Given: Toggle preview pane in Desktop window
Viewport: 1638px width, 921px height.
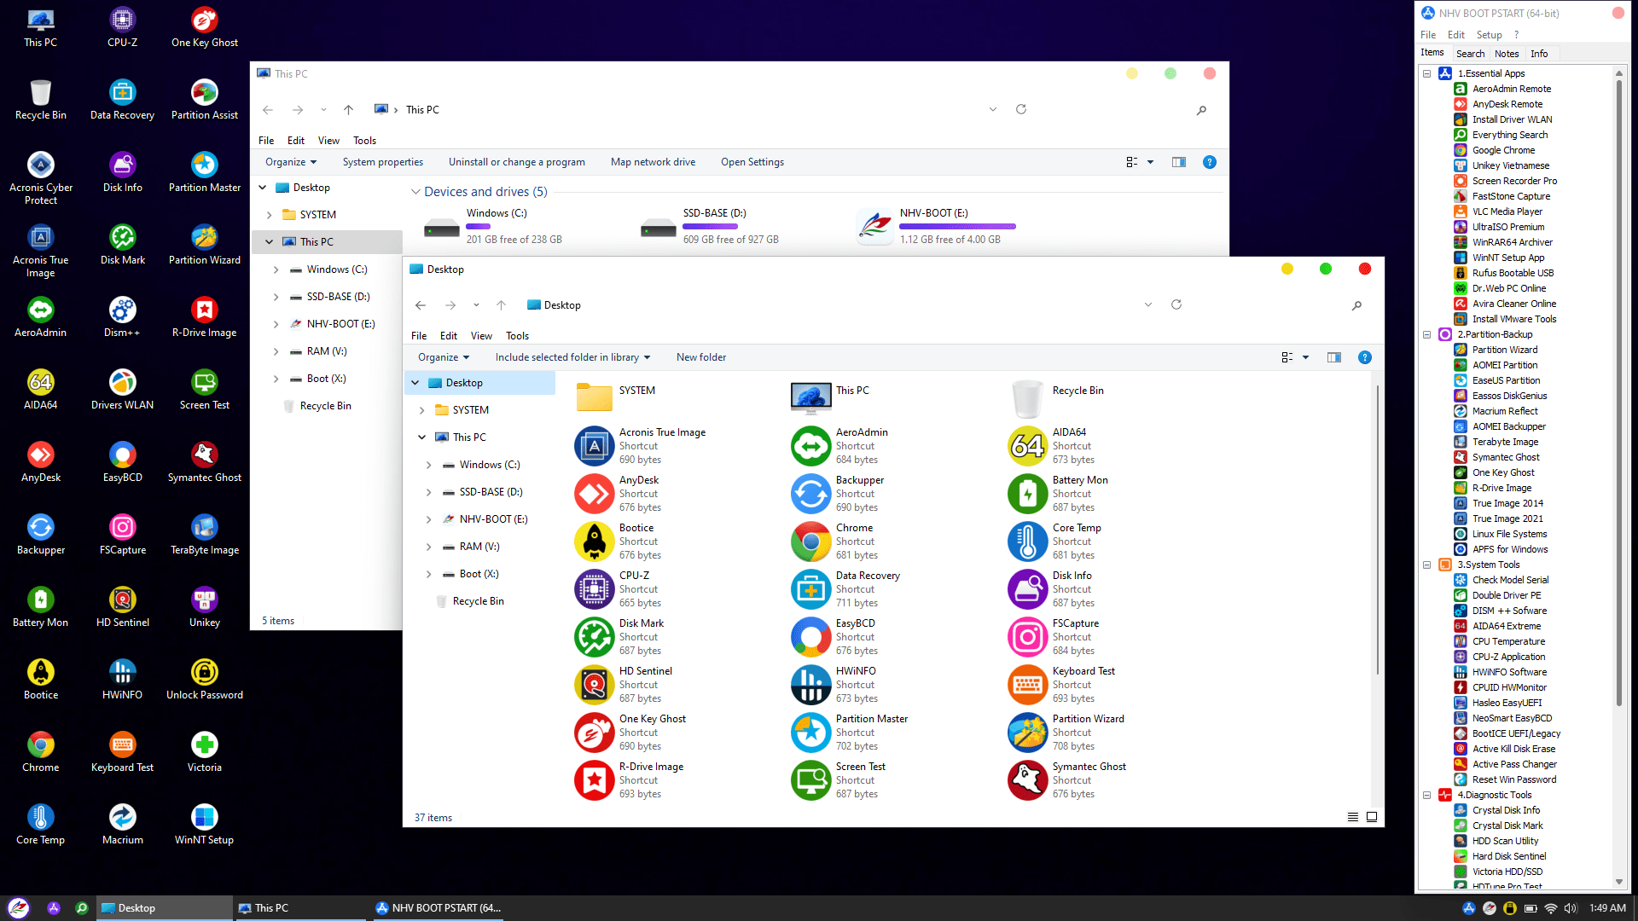Looking at the screenshot, I should pyautogui.click(x=1334, y=357).
